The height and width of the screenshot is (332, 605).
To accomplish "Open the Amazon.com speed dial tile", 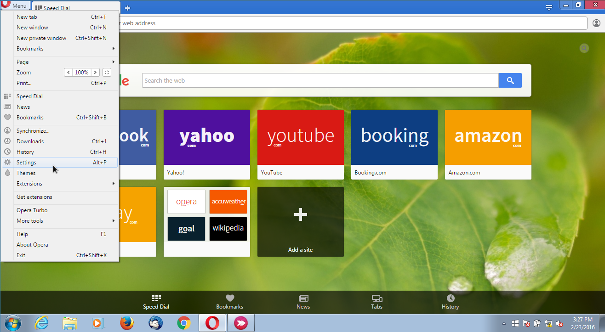I will click(x=488, y=144).
